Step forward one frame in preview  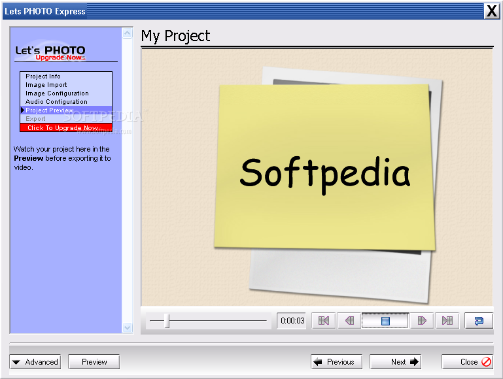[421, 321]
